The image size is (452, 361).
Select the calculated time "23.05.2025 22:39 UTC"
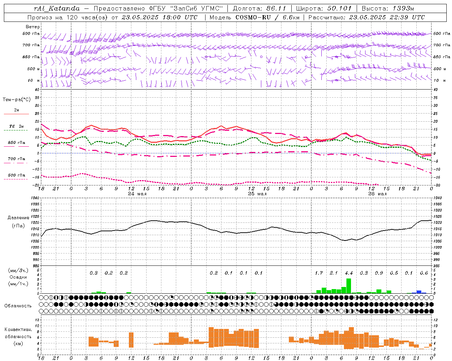pyautogui.click(x=387, y=17)
